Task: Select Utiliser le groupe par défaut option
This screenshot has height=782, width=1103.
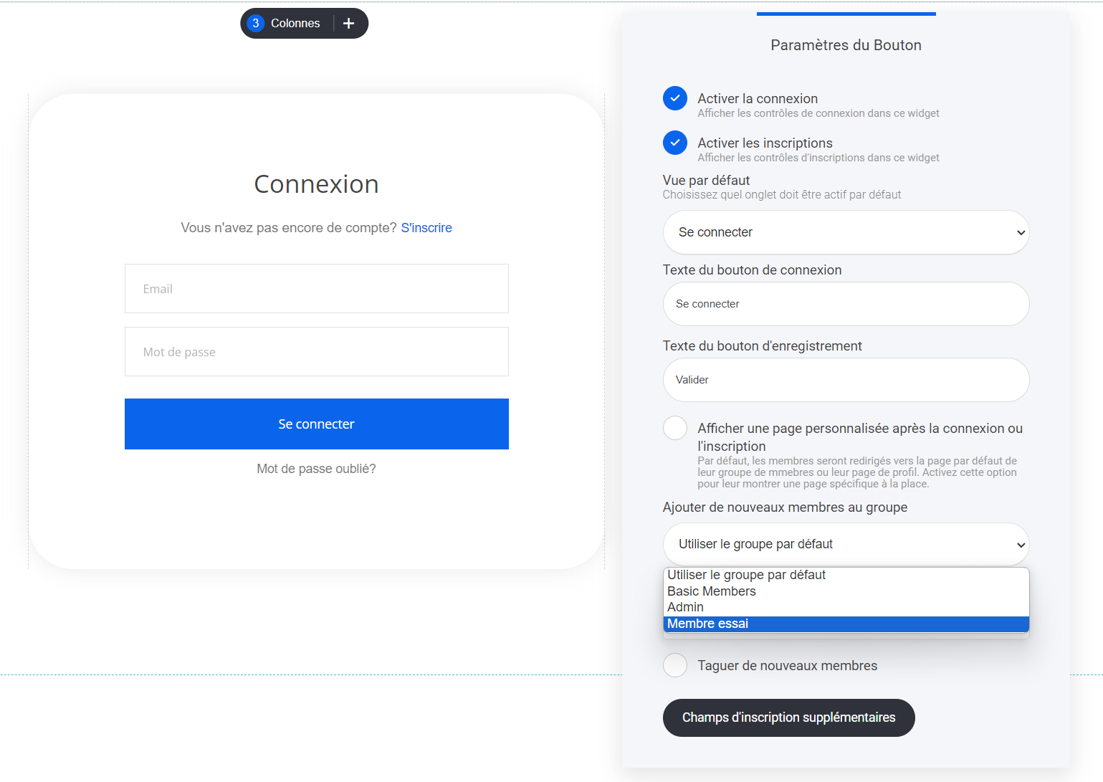Action: tap(746, 575)
